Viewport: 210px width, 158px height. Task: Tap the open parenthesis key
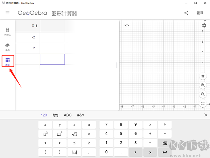point(45,152)
